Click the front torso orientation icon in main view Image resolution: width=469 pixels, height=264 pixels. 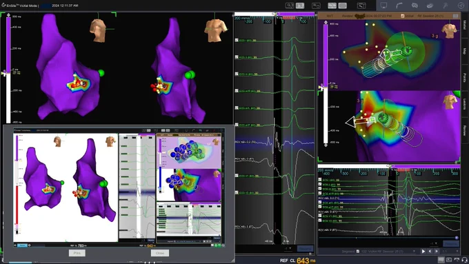(x=215, y=30)
